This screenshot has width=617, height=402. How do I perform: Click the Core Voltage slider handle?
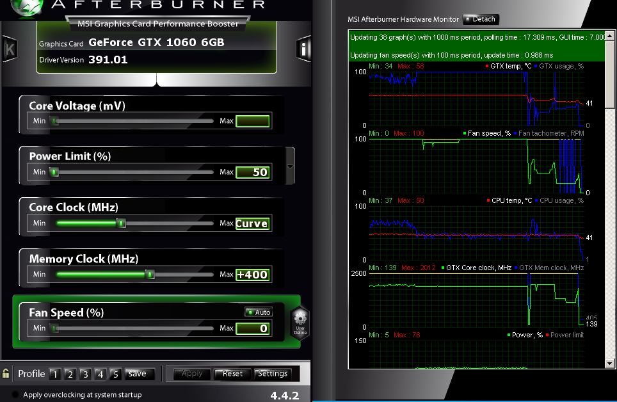click(54, 121)
